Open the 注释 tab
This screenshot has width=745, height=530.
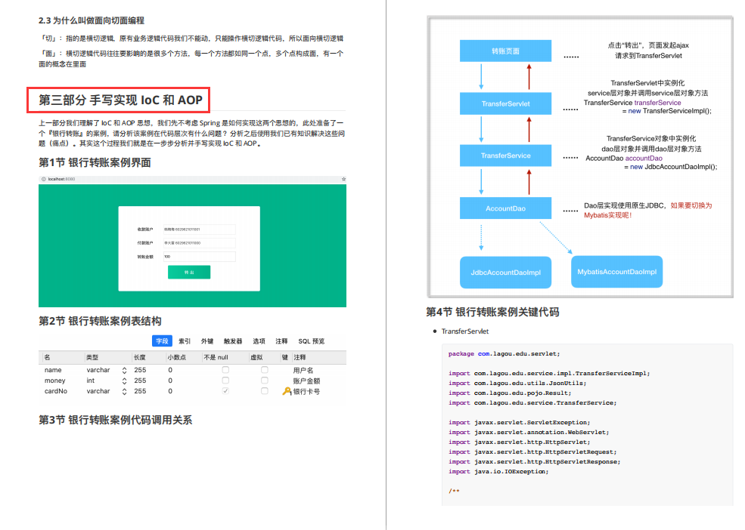coord(281,340)
